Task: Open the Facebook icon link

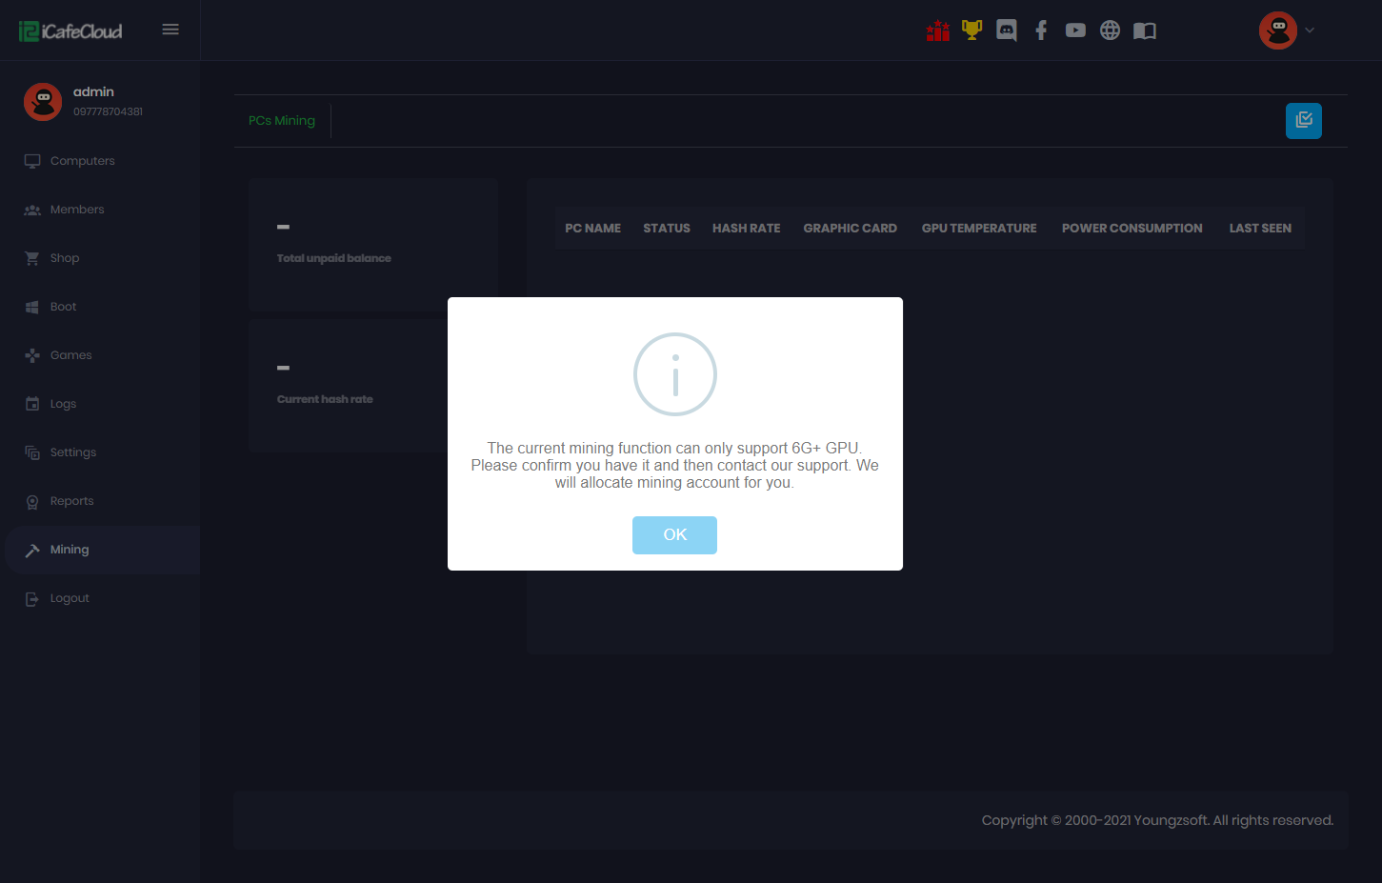Action: pyautogui.click(x=1041, y=30)
